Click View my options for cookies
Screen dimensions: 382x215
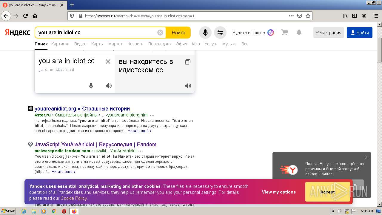279,192
